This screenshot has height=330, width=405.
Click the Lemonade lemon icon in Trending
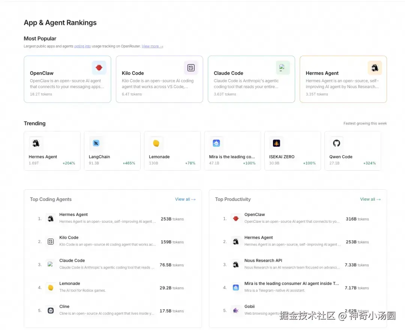(156, 143)
